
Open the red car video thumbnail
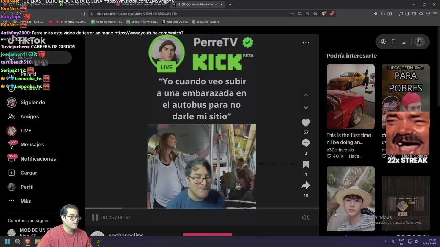[x=350, y=97]
